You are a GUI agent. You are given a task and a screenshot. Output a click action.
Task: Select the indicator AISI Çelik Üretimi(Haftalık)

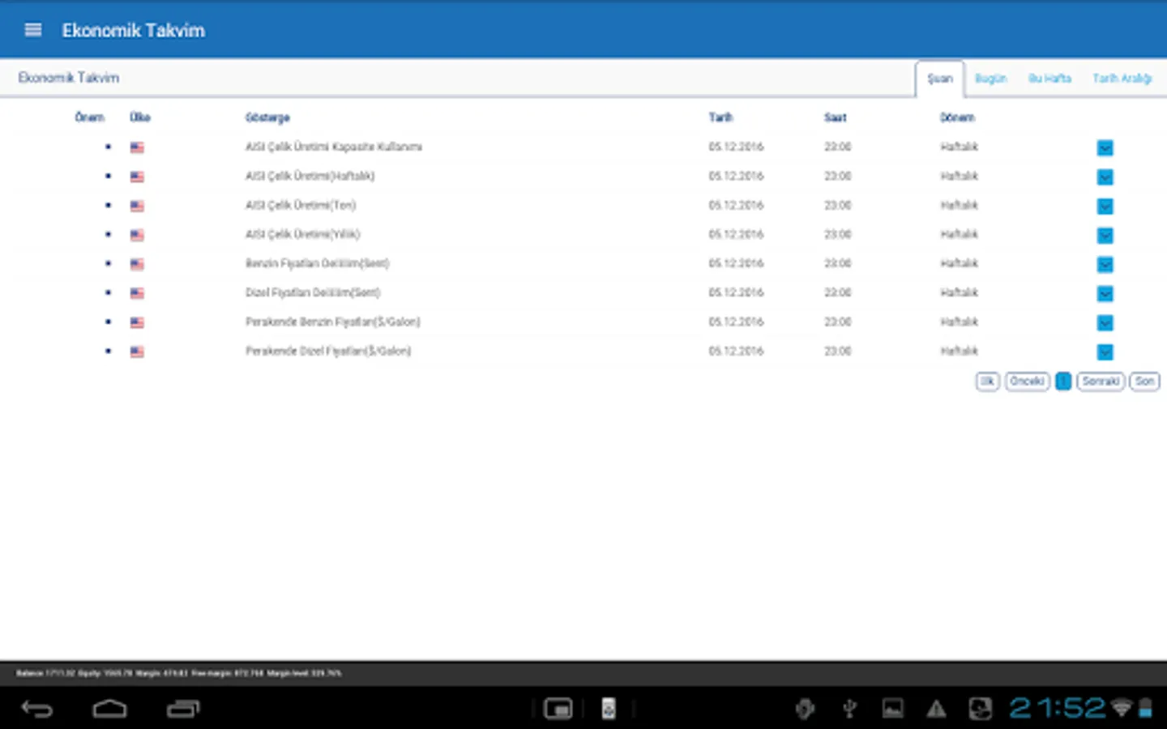coord(310,176)
